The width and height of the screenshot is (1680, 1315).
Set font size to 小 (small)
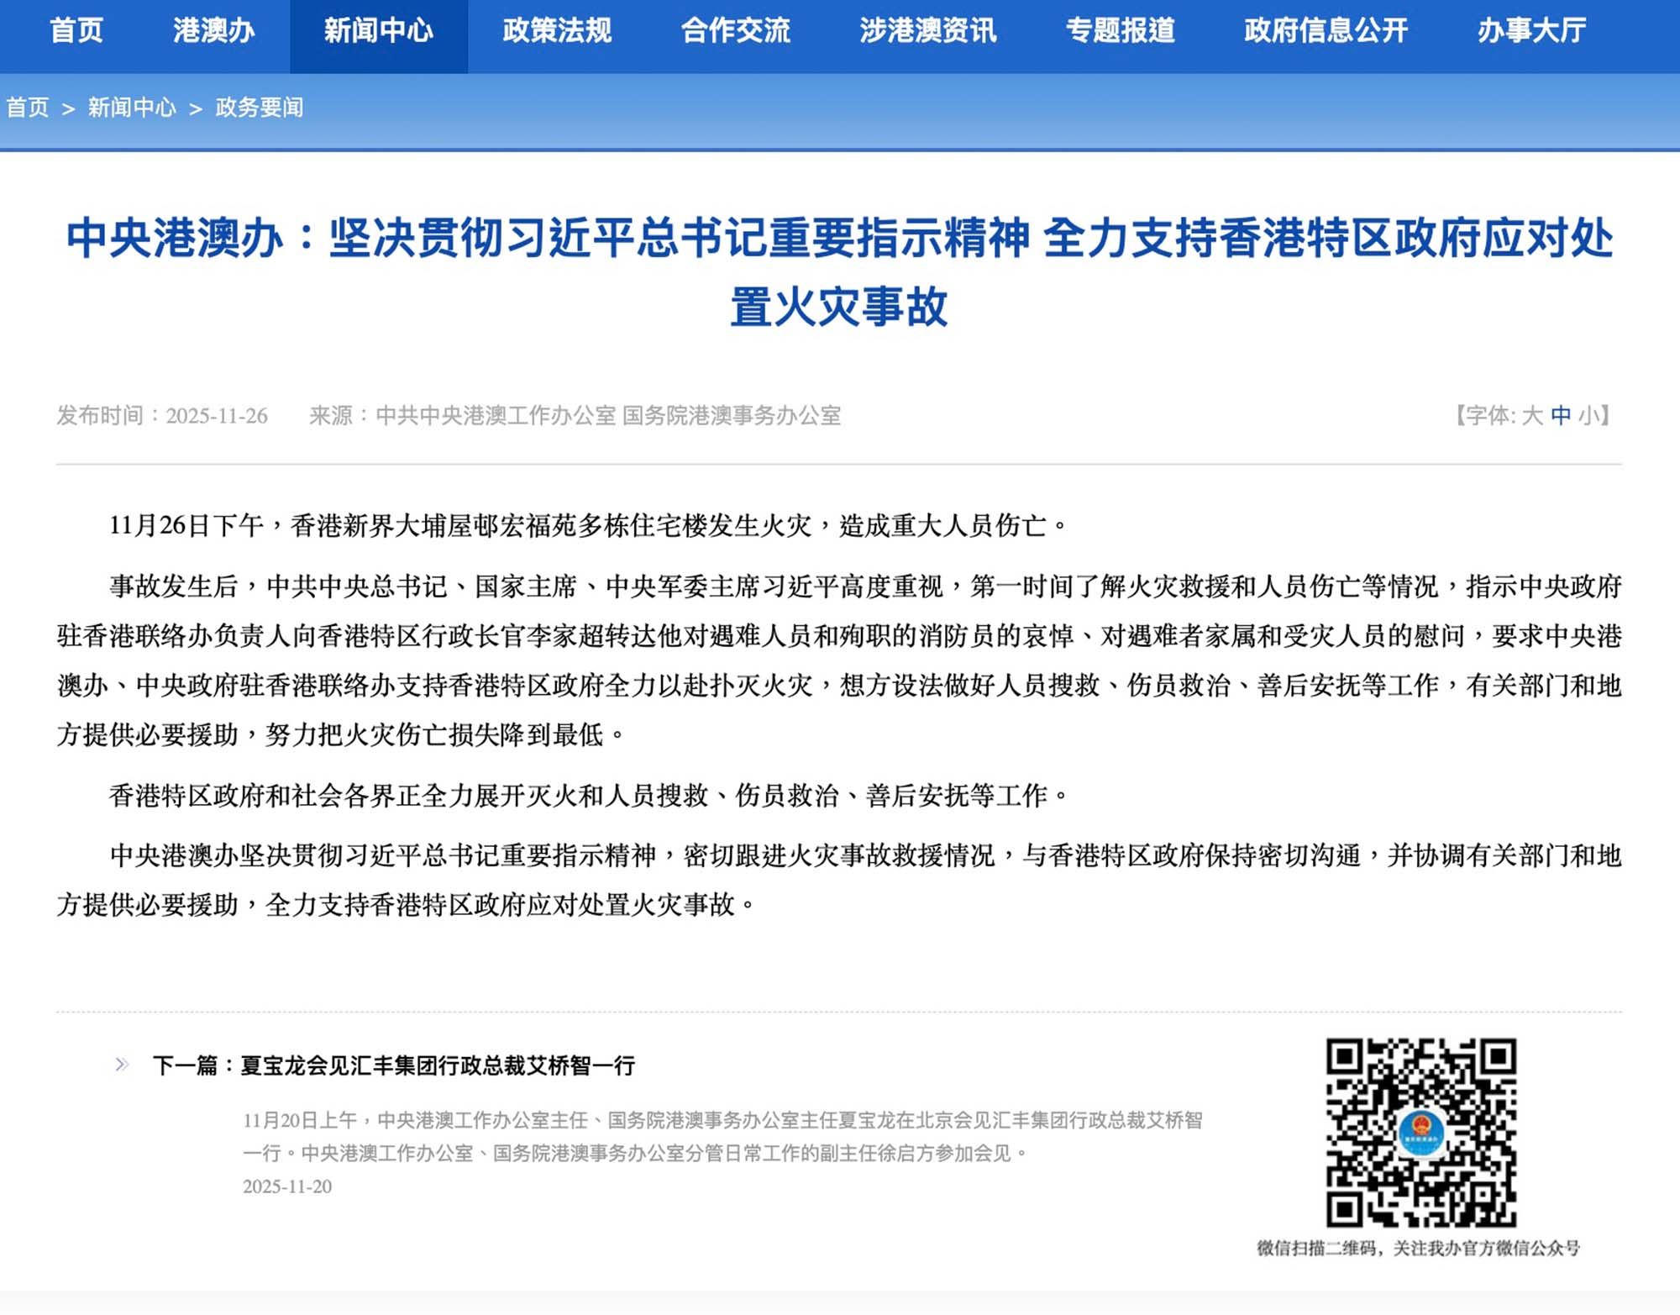[1588, 415]
